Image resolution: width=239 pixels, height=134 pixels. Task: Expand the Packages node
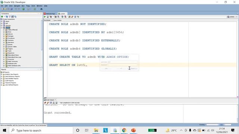click(x=4, y=36)
